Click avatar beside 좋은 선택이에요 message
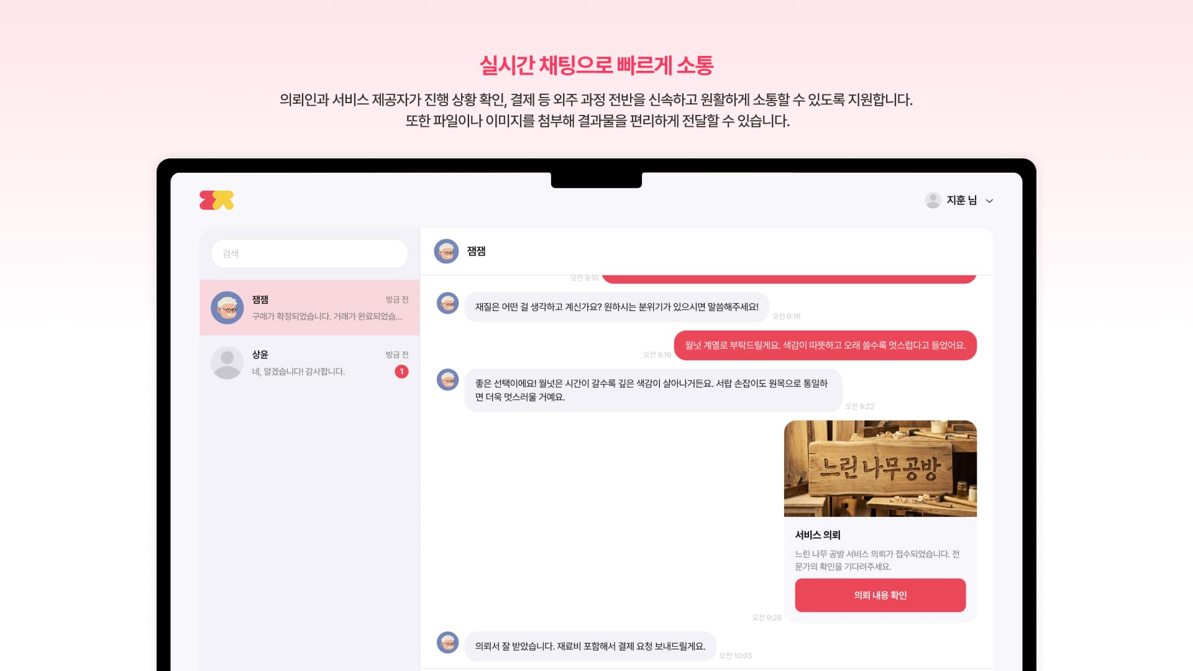Viewport: 1193px width, 671px height. (447, 380)
